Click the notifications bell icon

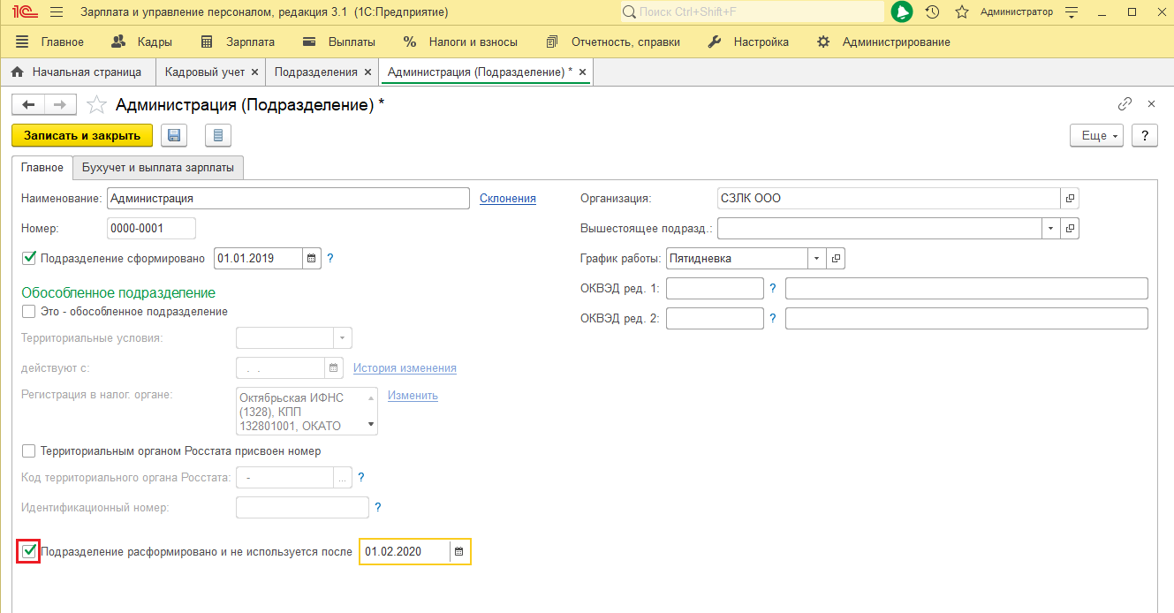[901, 12]
